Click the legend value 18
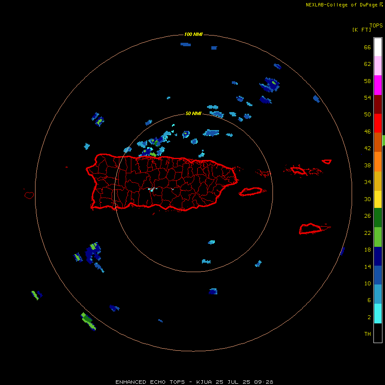Image resolution: width=385 pixels, height=385 pixels. [x=367, y=250]
